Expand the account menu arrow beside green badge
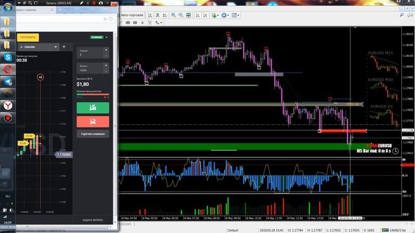The width and height of the screenshot is (415, 233). (106, 38)
